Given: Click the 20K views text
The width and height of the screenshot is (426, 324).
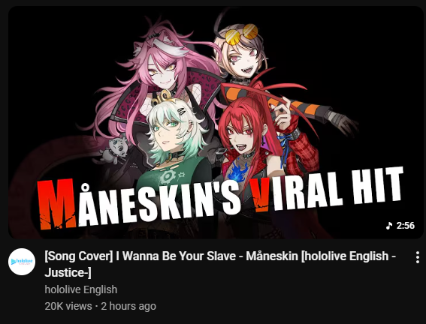Looking at the screenshot, I should pos(68,306).
